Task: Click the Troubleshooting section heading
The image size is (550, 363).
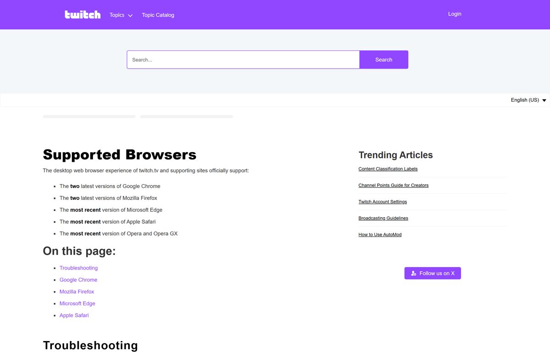Action: click(x=90, y=345)
